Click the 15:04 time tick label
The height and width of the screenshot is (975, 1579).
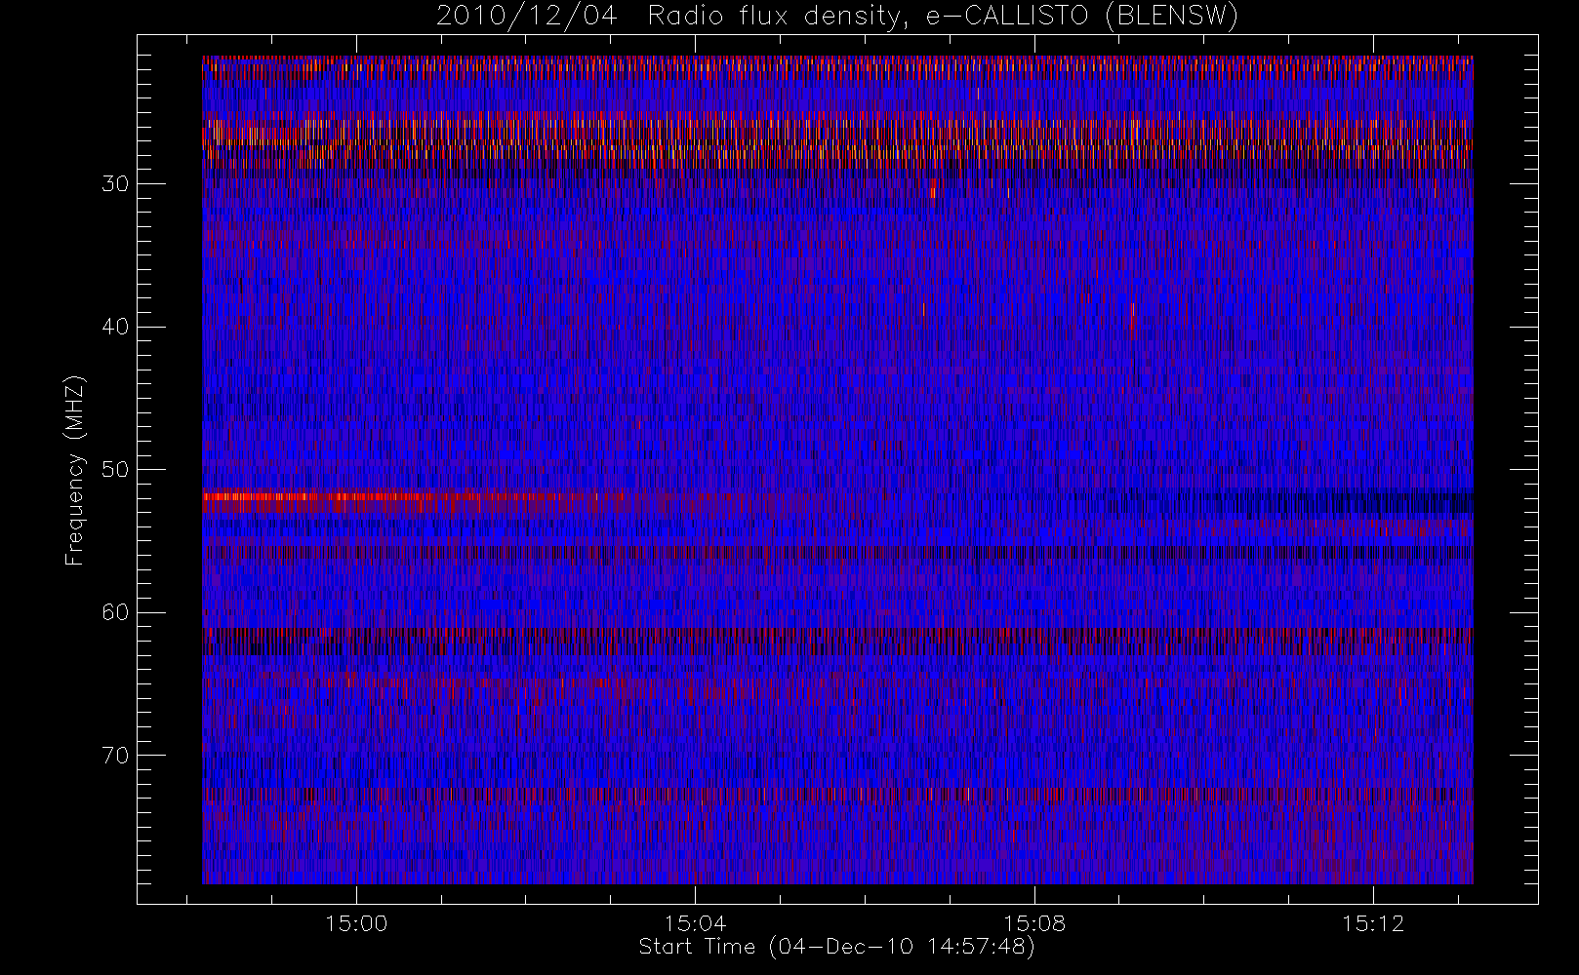click(x=695, y=923)
